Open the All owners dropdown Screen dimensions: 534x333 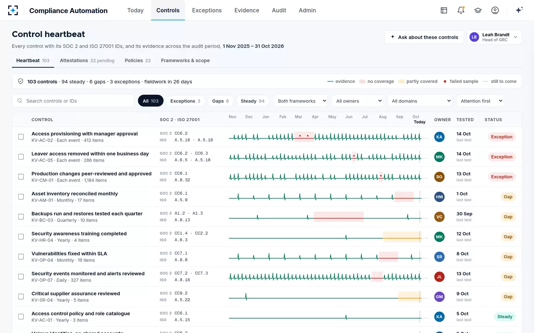click(x=358, y=101)
